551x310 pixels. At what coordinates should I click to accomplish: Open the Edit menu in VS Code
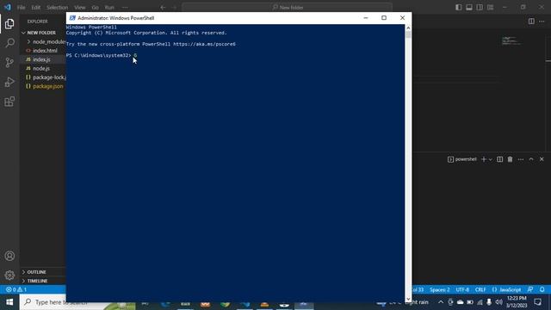pos(36,8)
